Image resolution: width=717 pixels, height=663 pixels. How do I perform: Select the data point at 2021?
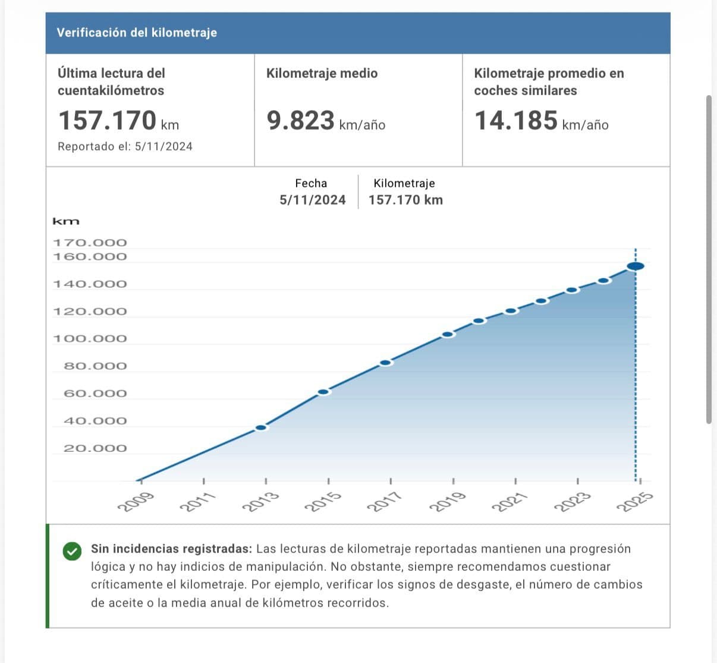click(x=511, y=311)
